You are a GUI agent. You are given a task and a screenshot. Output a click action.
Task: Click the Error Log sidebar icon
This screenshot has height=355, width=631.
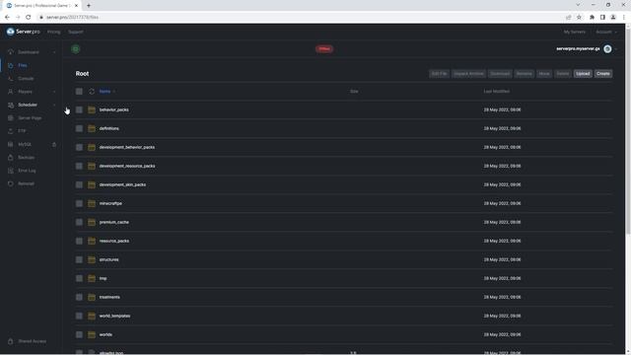tap(11, 171)
